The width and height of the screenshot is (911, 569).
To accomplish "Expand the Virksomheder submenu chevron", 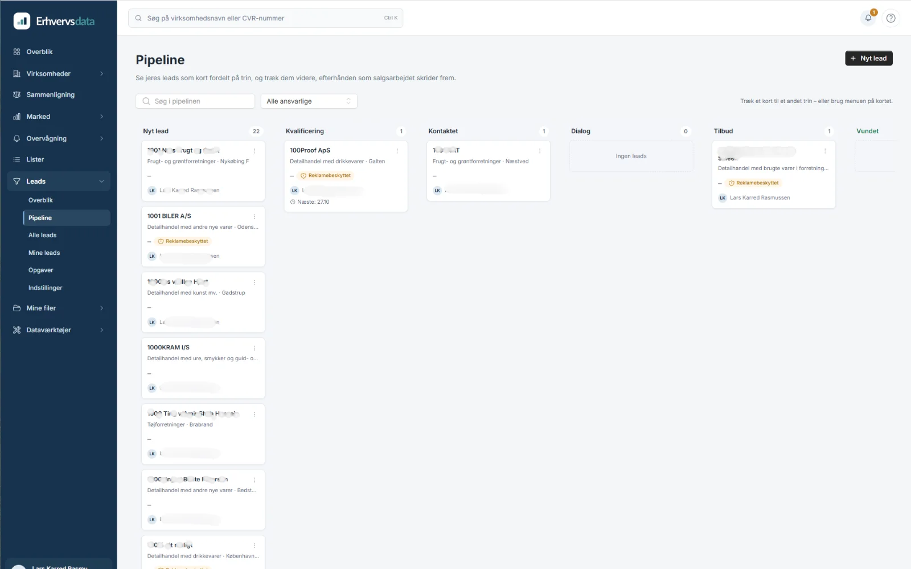I will click(102, 74).
